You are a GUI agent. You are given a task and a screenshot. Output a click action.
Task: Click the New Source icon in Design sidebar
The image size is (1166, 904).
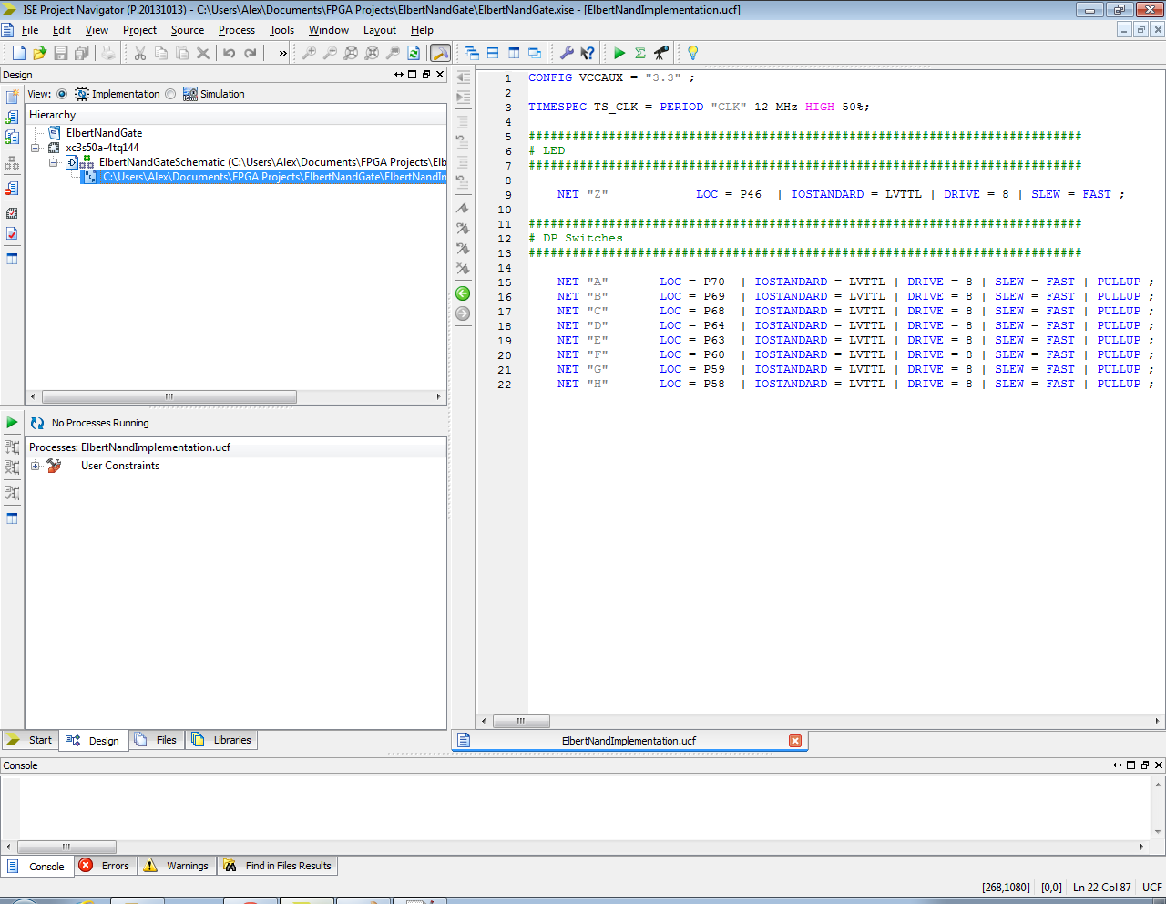(12, 97)
